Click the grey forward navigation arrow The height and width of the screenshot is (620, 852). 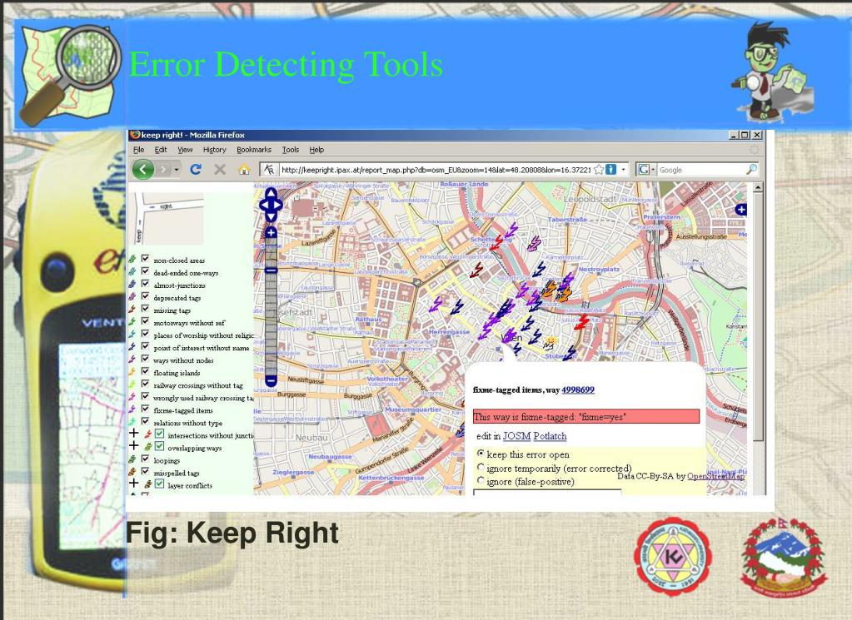pos(165,170)
